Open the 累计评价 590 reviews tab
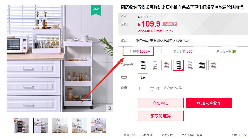Screen dimensions: 252x139 (183, 52)
